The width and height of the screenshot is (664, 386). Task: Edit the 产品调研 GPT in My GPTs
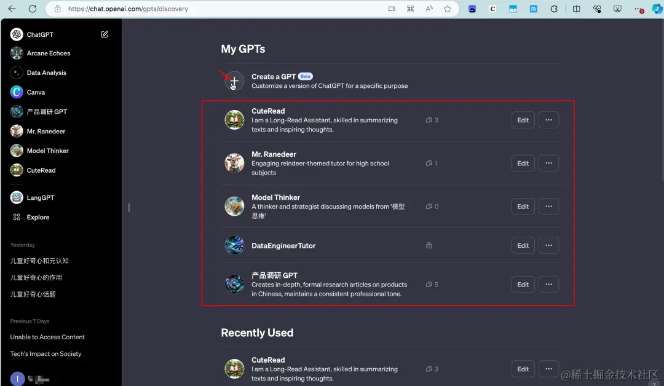(523, 285)
